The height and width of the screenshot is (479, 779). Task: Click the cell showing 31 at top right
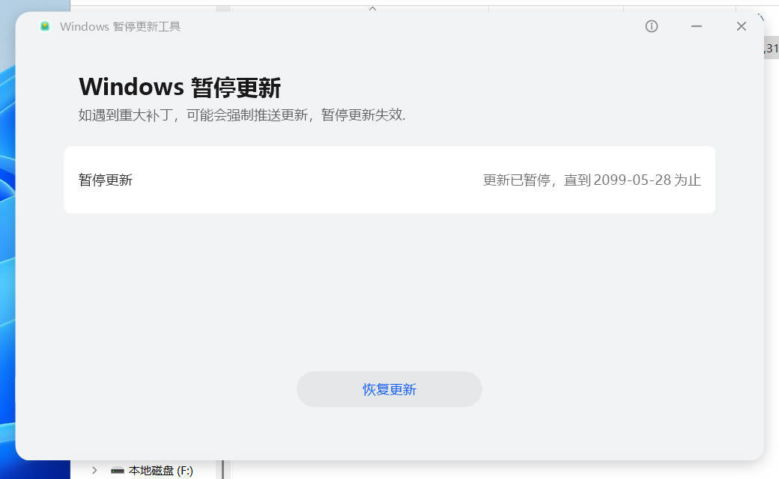(772, 47)
